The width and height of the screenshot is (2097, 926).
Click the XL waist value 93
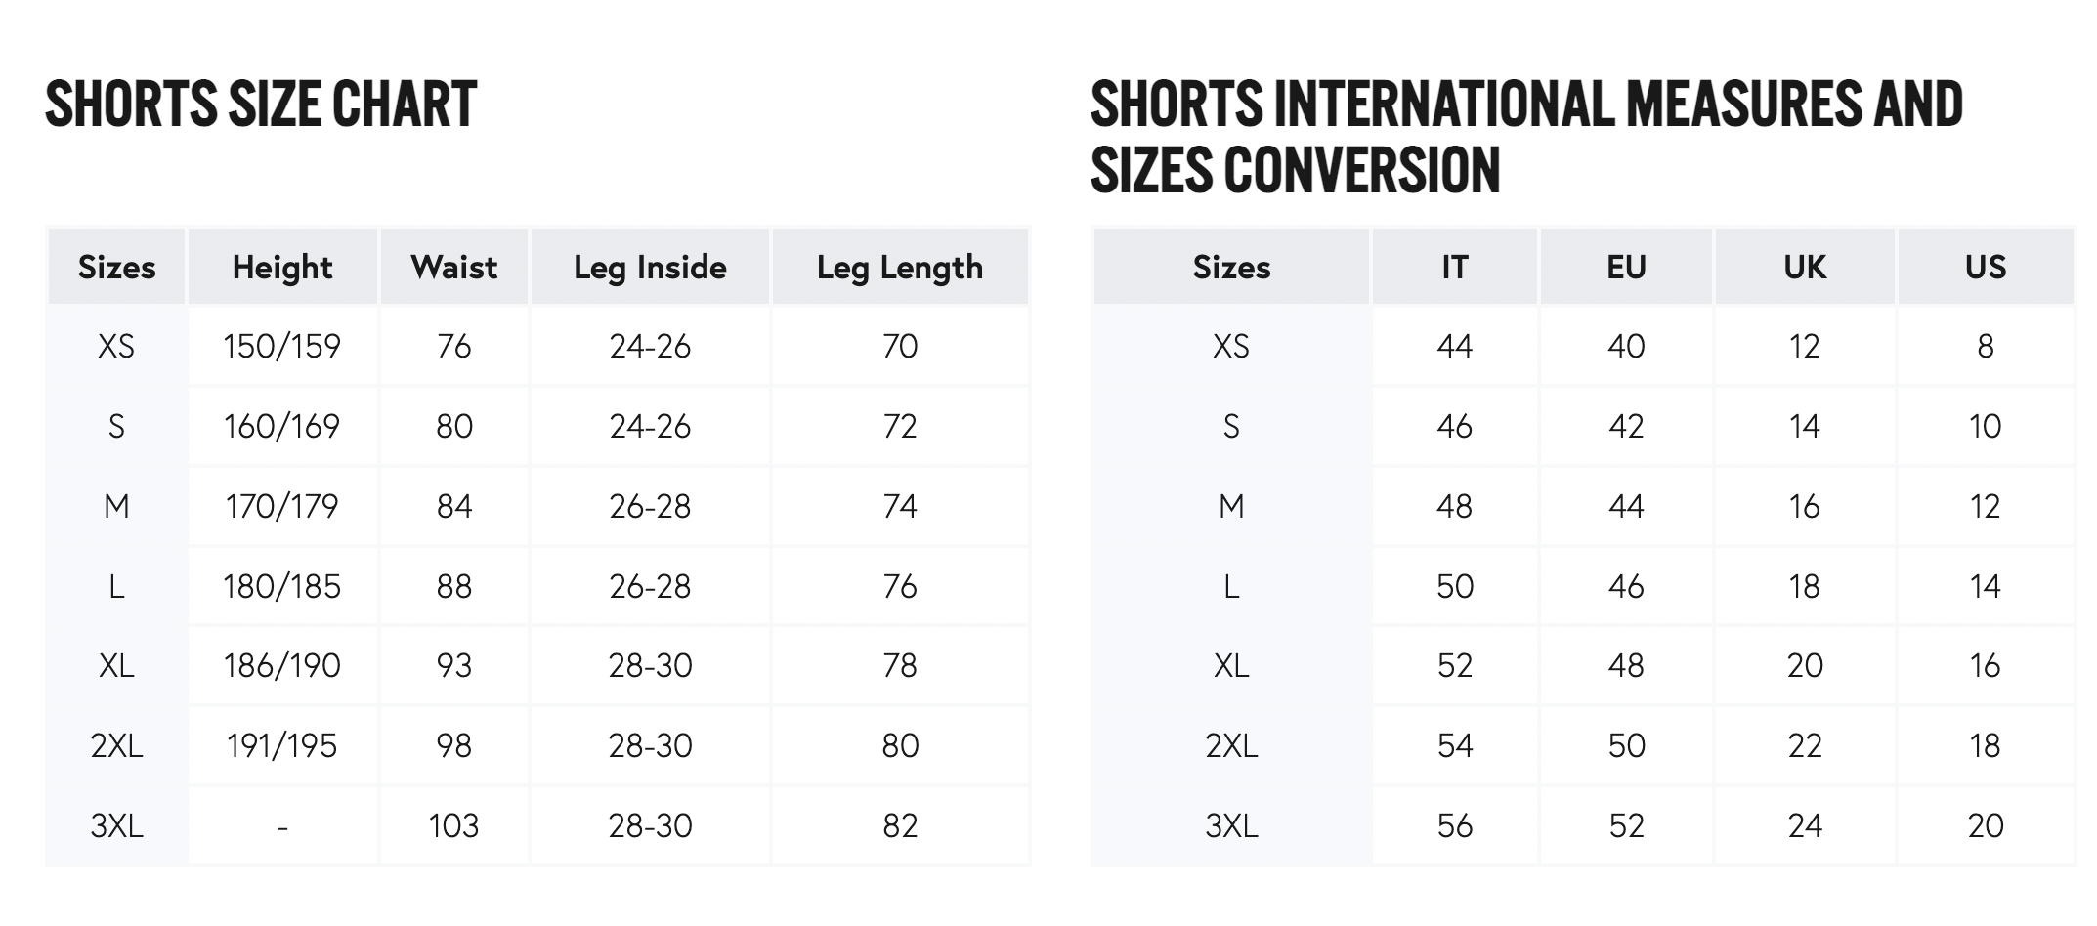[x=454, y=666]
